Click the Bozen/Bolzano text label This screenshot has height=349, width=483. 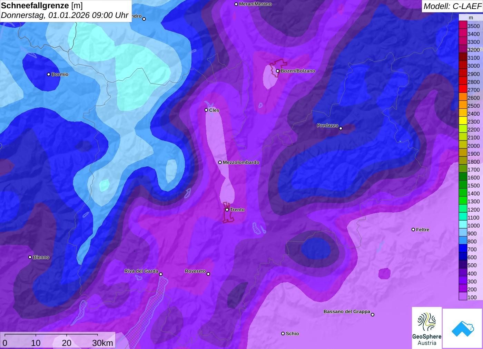tap(298, 71)
